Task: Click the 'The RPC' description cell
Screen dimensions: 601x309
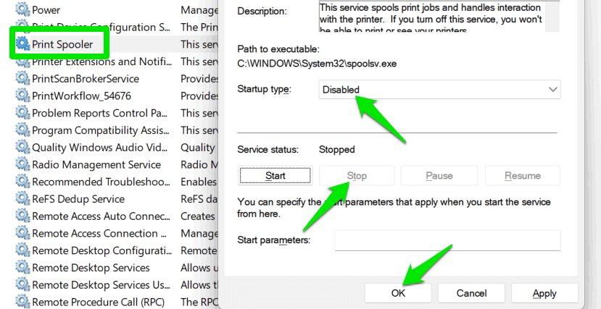Action: [199, 302]
